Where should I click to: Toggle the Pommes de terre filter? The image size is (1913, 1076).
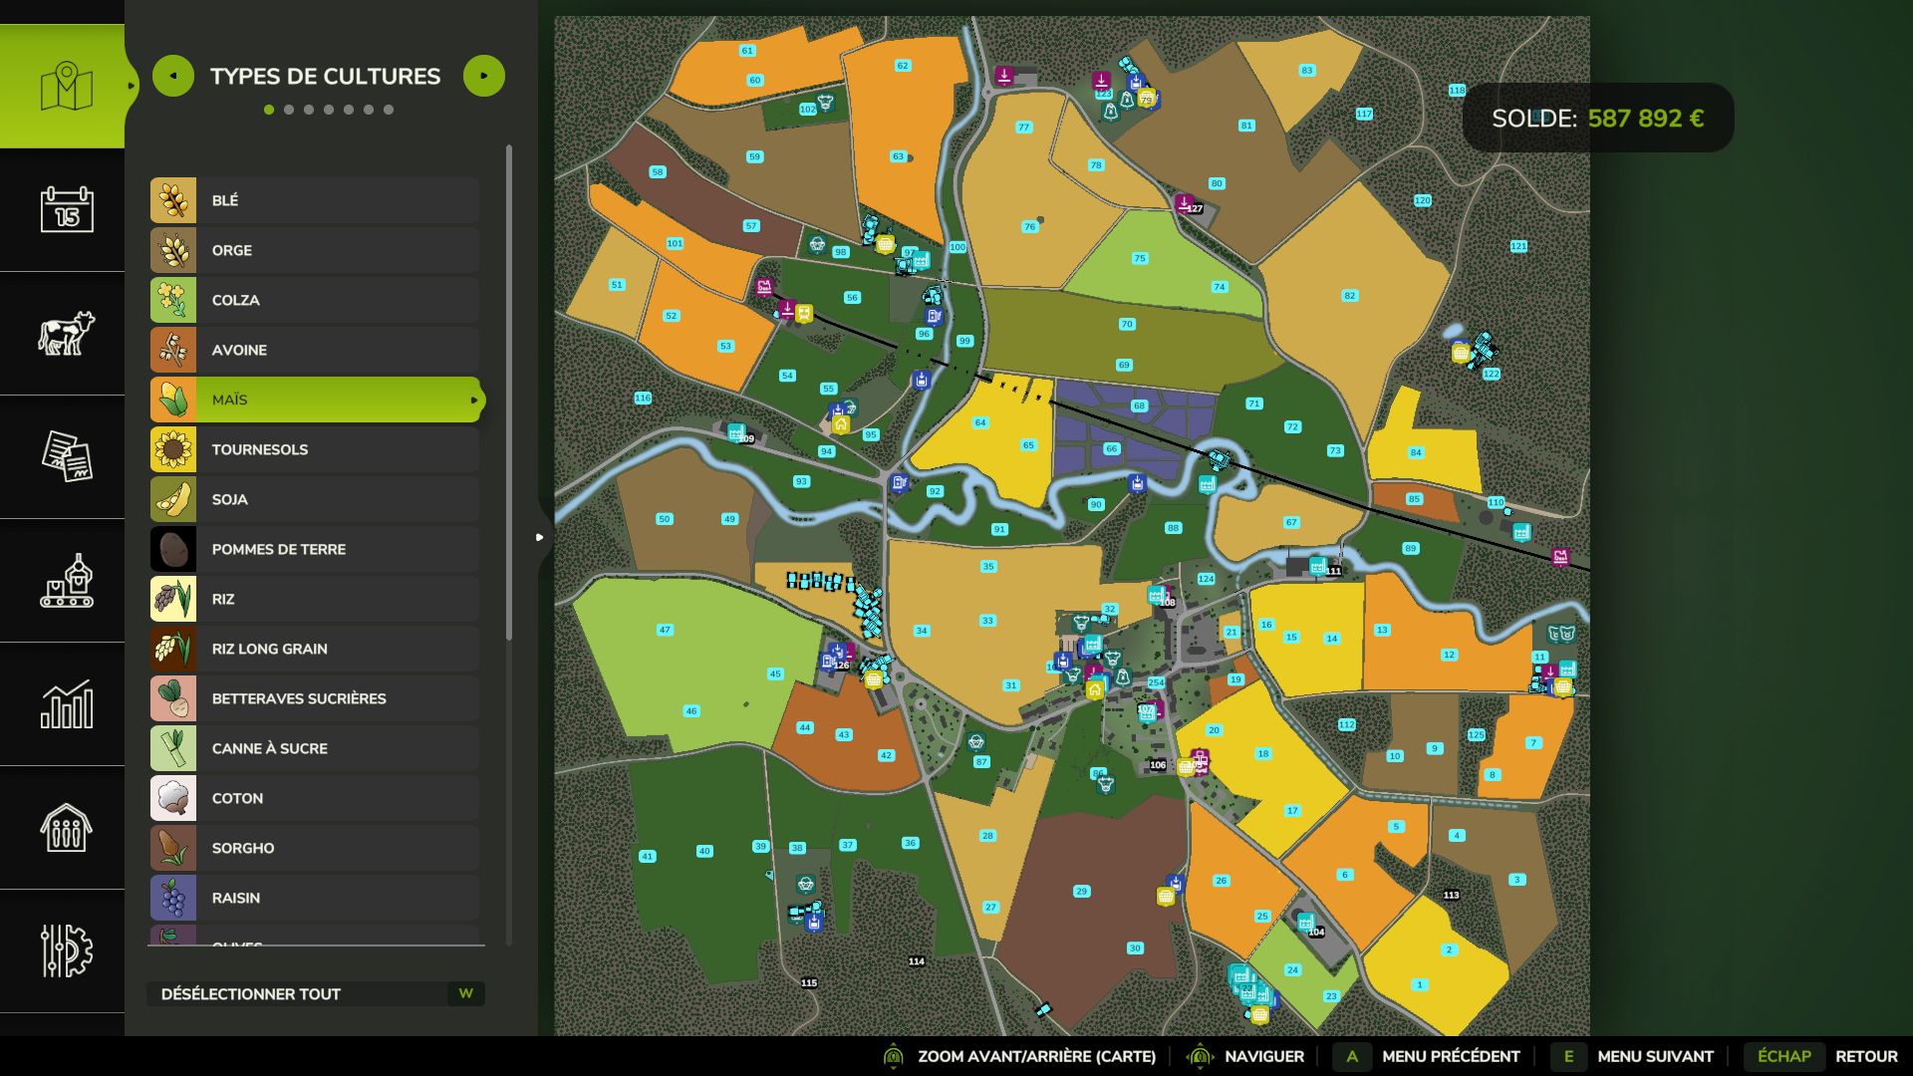click(315, 549)
